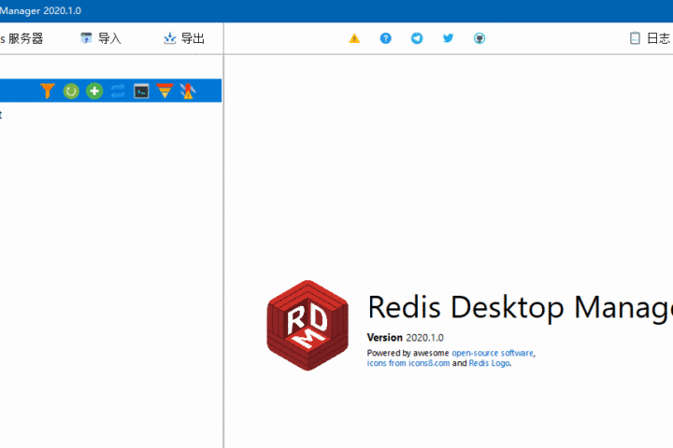Follow the Redis Logo link
The width and height of the screenshot is (673, 448).
489,363
